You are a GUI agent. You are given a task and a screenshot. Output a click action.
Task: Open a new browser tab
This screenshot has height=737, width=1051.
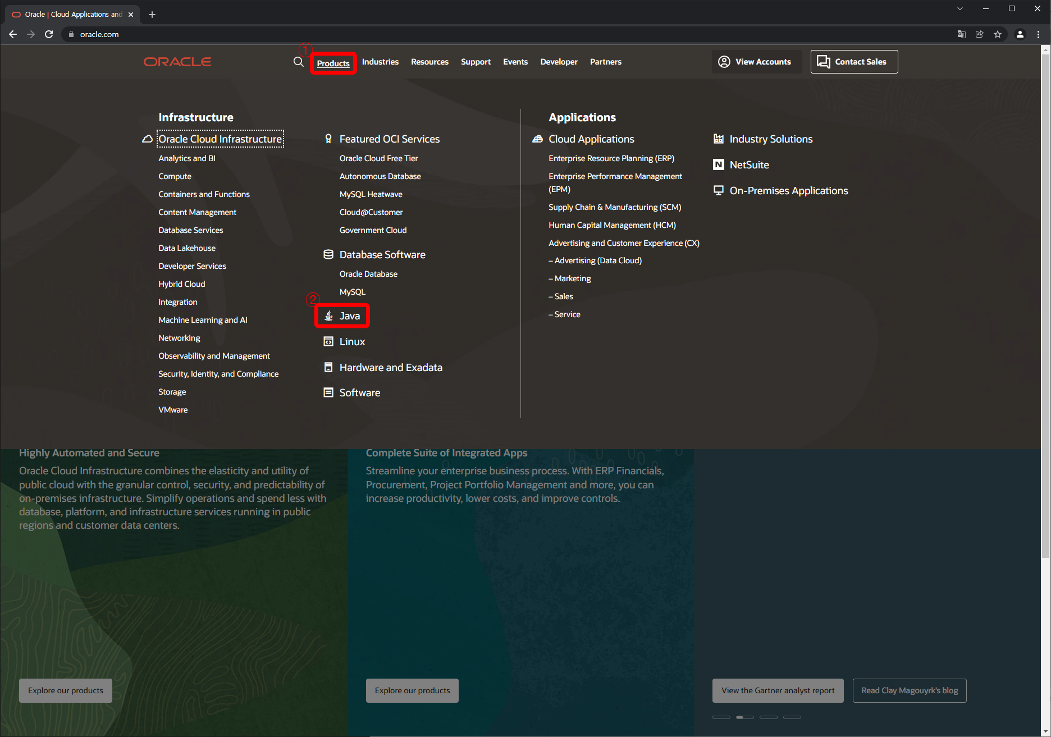coord(152,15)
